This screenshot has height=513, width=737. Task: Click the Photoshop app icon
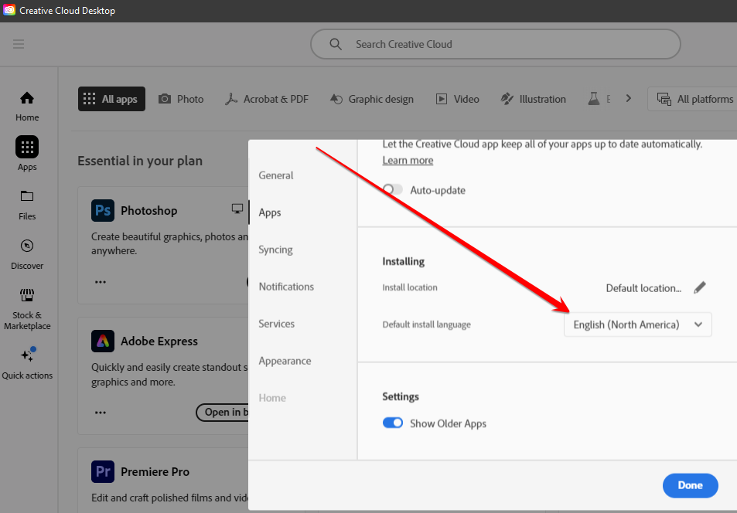click(x=102, y=210)
